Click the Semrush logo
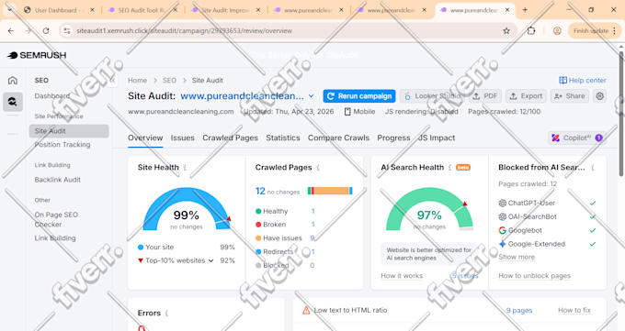The height and width of the screenshot is (331, 625). 37,55
